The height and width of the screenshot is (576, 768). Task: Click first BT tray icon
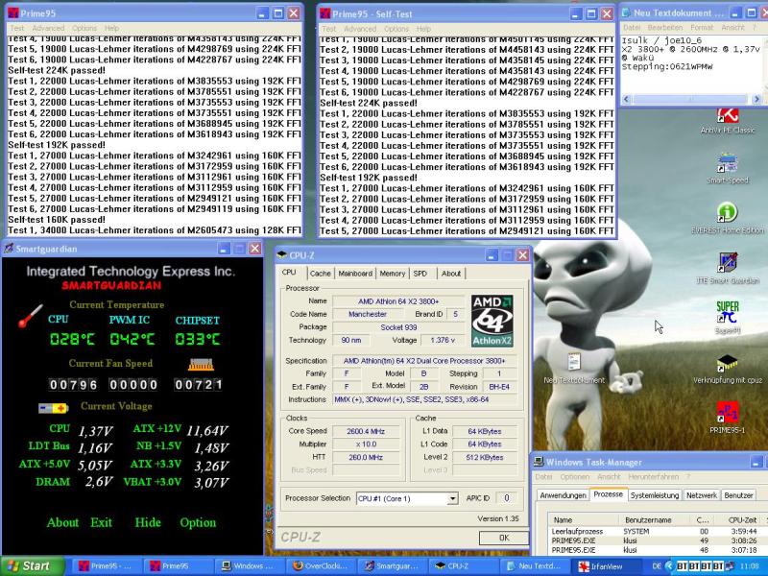pos(682,566)
